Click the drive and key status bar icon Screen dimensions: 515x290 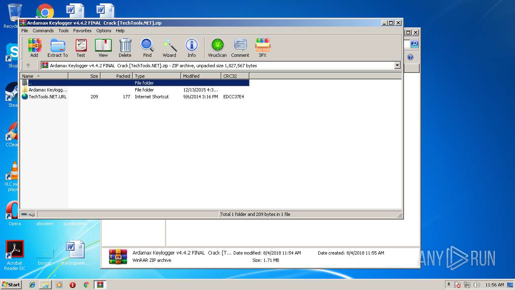28,214
